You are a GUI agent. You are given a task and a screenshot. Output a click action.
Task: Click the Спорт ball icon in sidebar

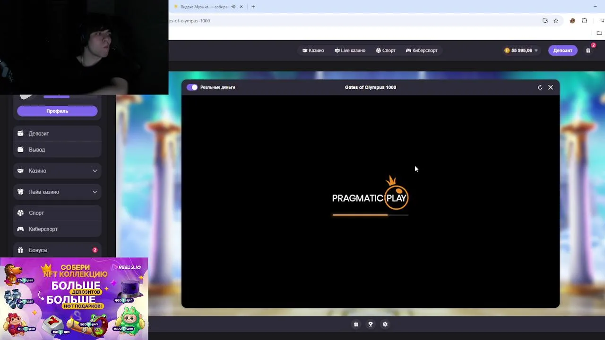tap(20, 213)
